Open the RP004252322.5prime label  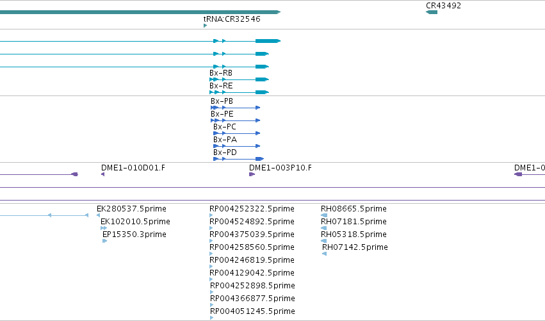pyautogui.click(x=252, y=209)
